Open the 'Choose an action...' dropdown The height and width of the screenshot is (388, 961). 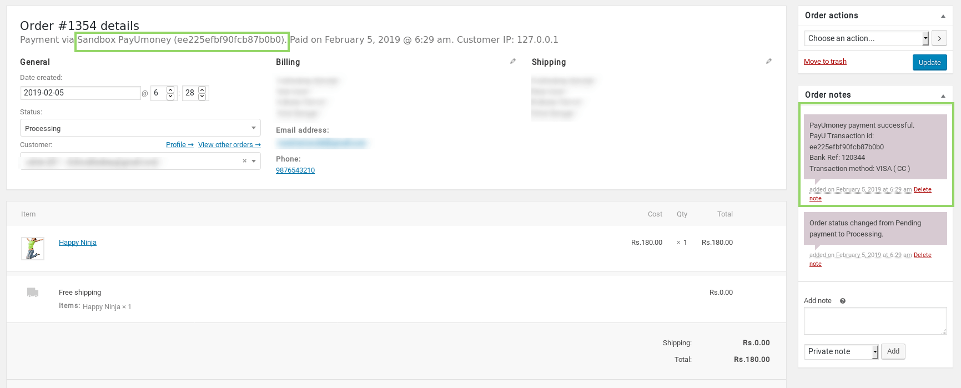[x=866, y=38]
